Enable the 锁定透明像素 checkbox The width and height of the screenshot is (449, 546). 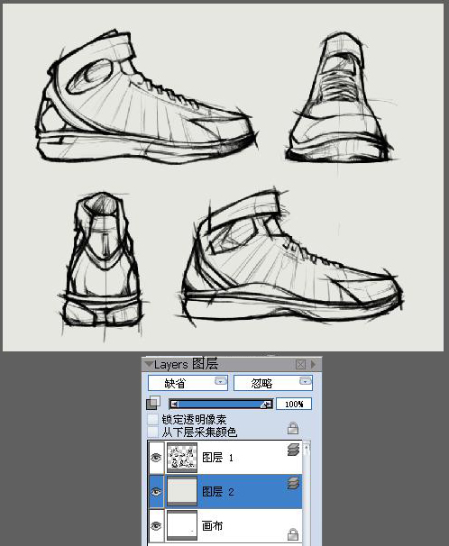point(152,419)
